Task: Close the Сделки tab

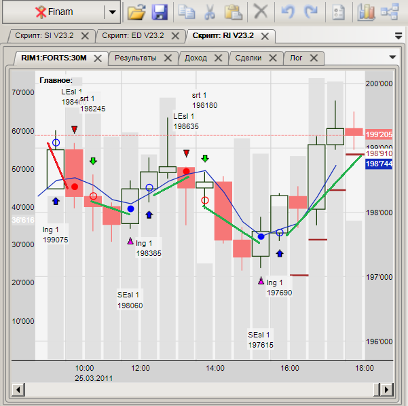Action: point(273,58)
